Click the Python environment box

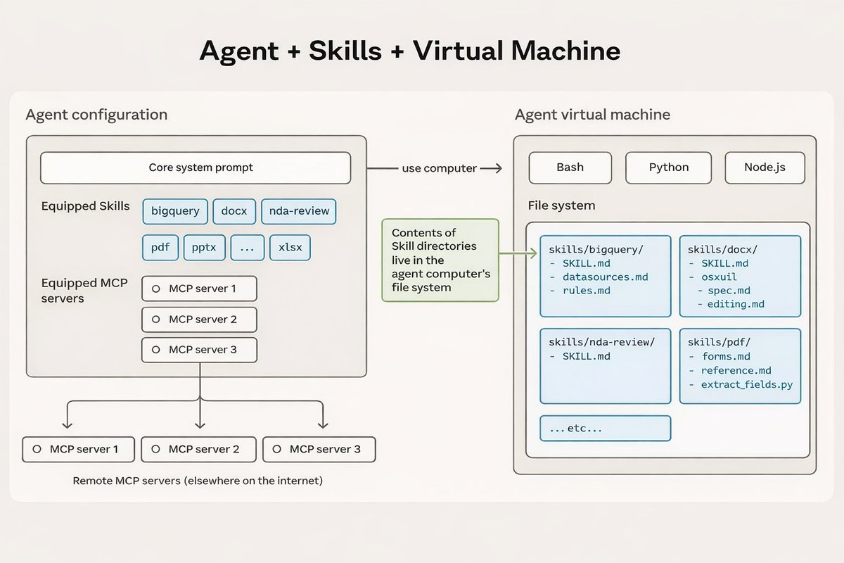point(668,167)
